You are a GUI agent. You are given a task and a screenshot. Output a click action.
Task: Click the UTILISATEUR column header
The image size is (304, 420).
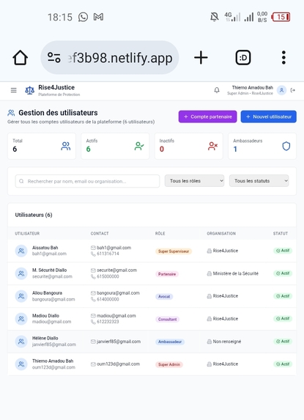coord(27,234)
